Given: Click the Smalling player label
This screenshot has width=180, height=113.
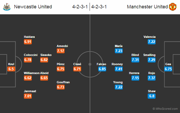Looking at the screenshot, I should pyautogui.click(x=149, y=55).
